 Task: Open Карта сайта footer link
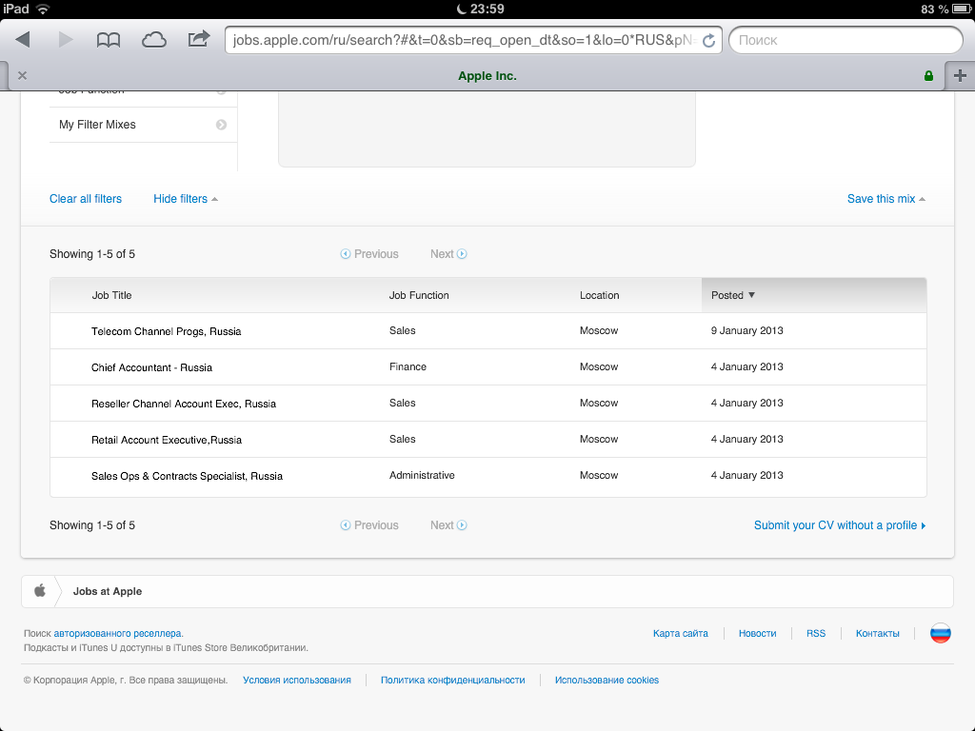[x=680, y=633]
